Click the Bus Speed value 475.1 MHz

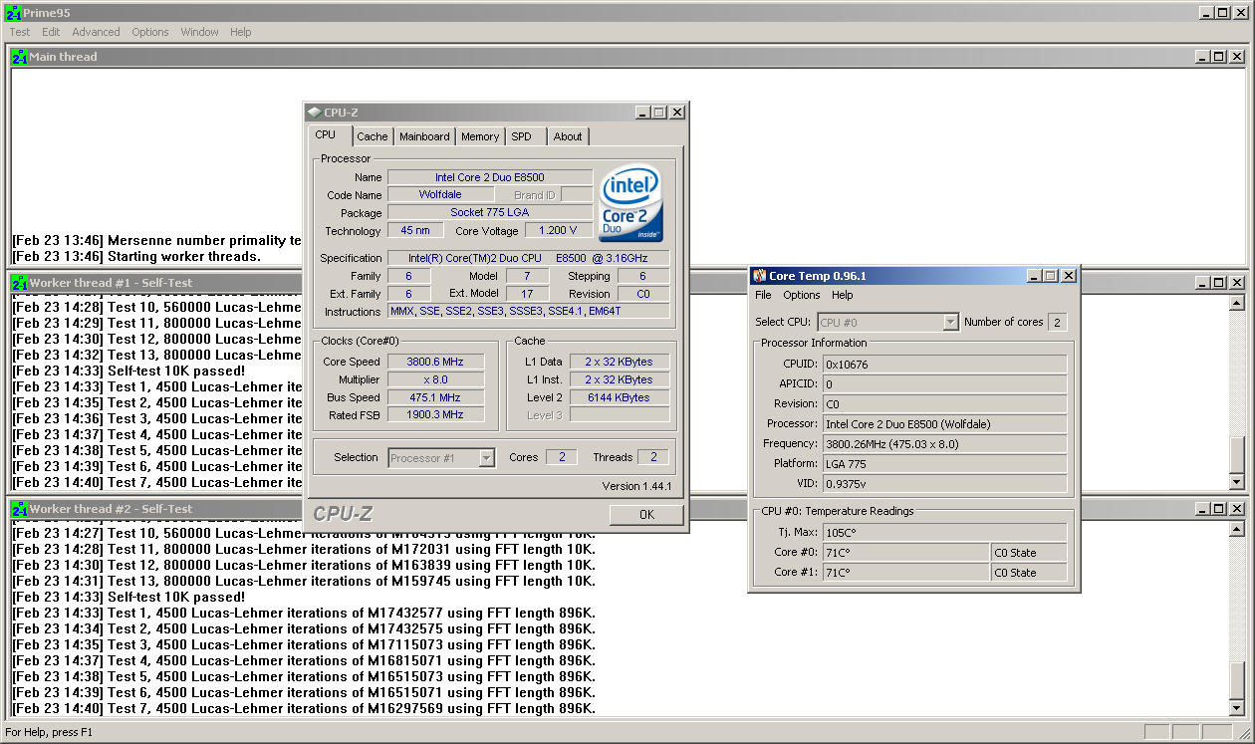435,397
